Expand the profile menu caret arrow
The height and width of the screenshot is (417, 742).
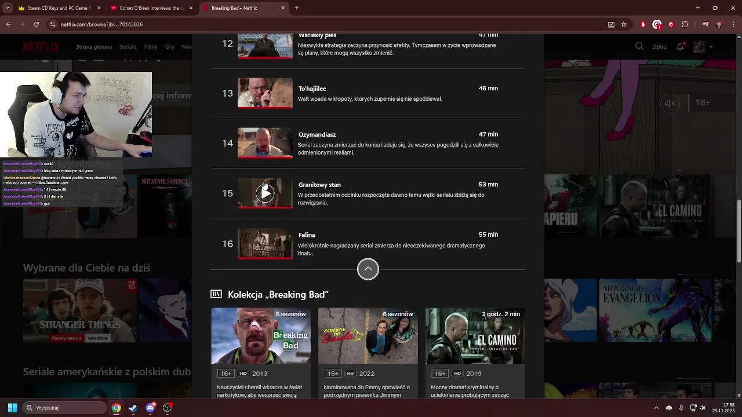click(x=711, y=47)
